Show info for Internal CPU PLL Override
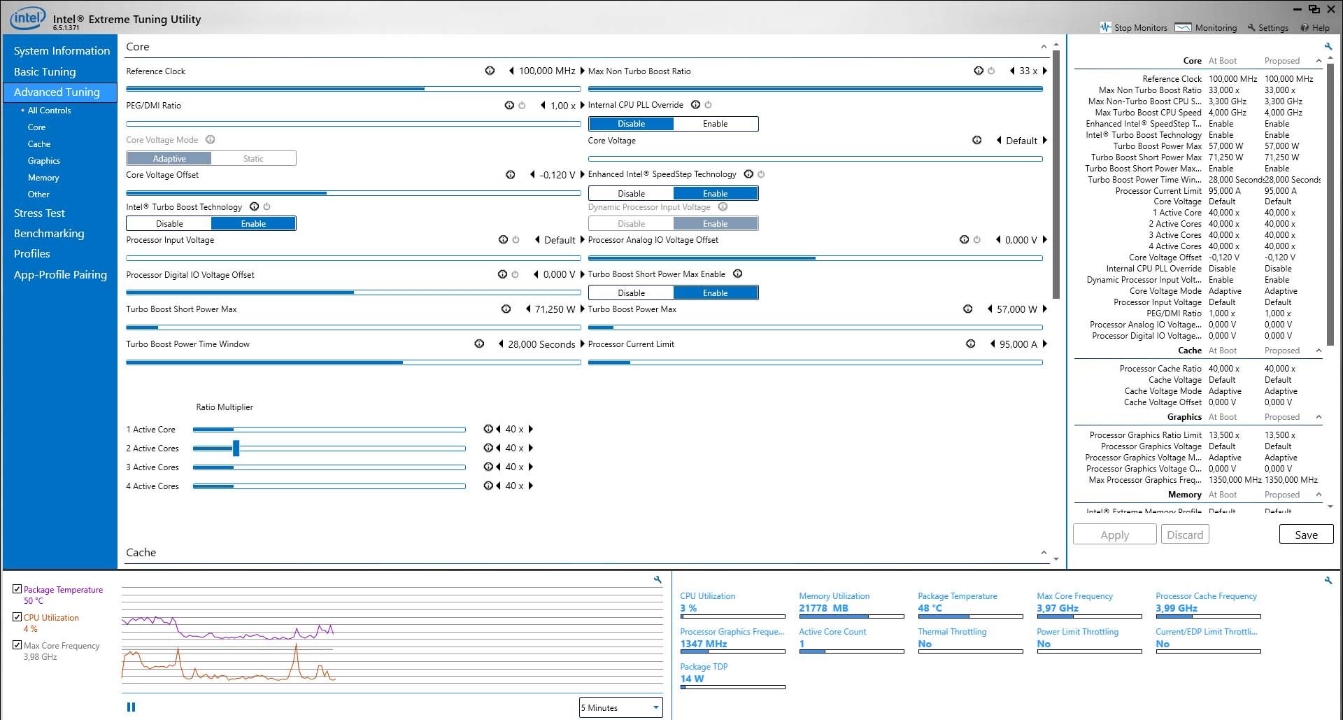Image resolution: width=1343 pixels, height=720 pixels. point(695,104)
